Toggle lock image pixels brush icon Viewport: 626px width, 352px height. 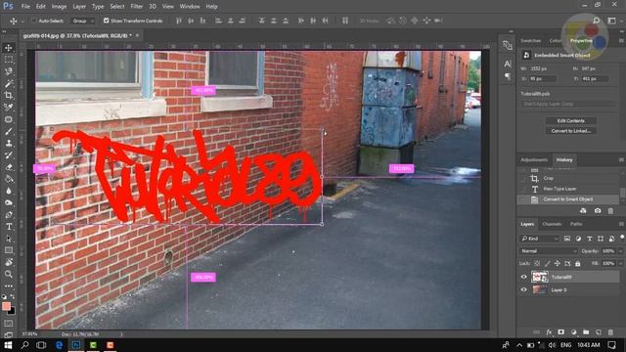tap(548, 263)
